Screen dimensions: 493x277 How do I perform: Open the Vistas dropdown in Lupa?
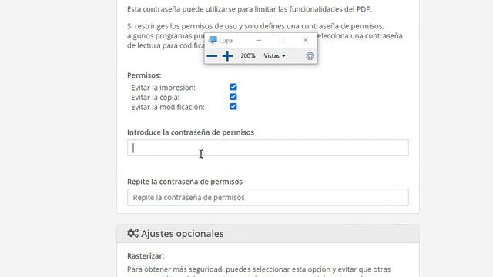coord(274,56)
